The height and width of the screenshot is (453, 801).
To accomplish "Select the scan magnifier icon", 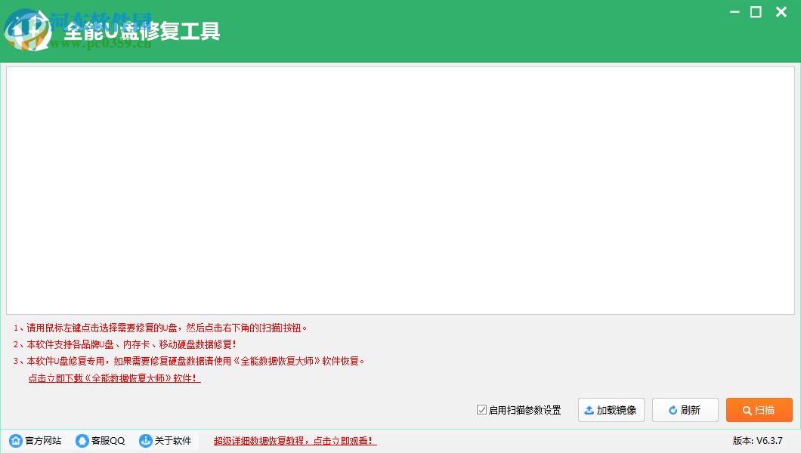I will pyautogui.click(x=745, y=410).
